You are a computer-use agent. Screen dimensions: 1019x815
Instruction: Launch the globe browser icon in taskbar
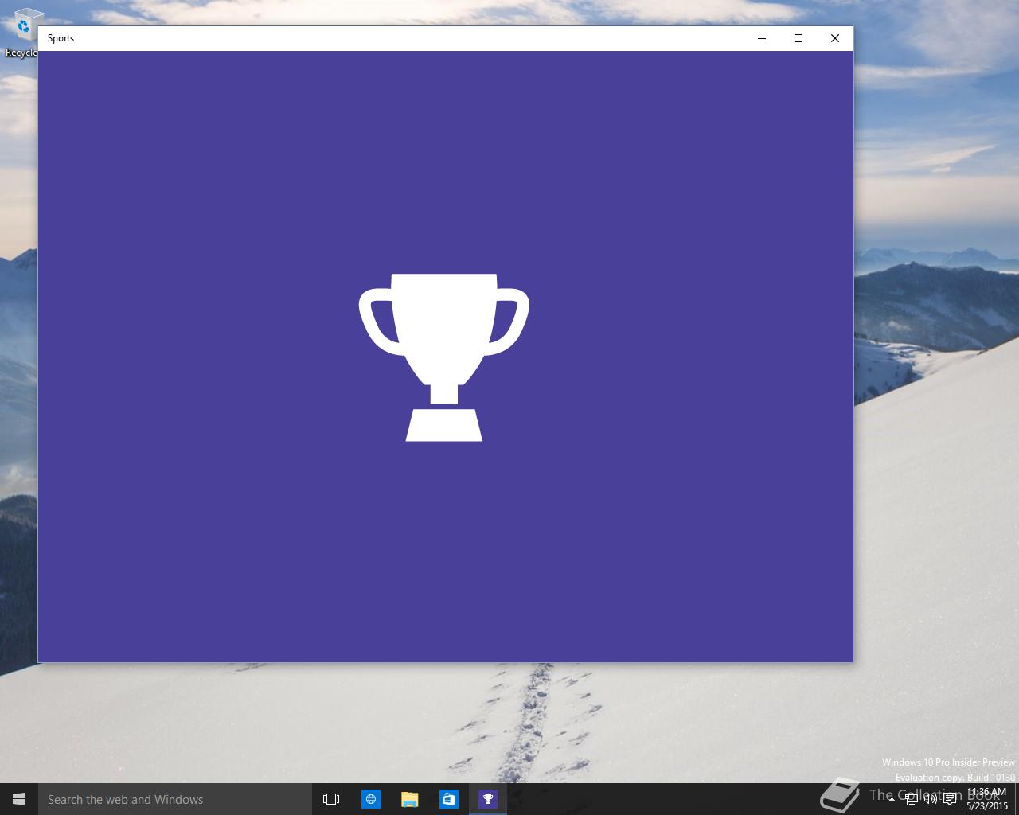coord(370,799)
